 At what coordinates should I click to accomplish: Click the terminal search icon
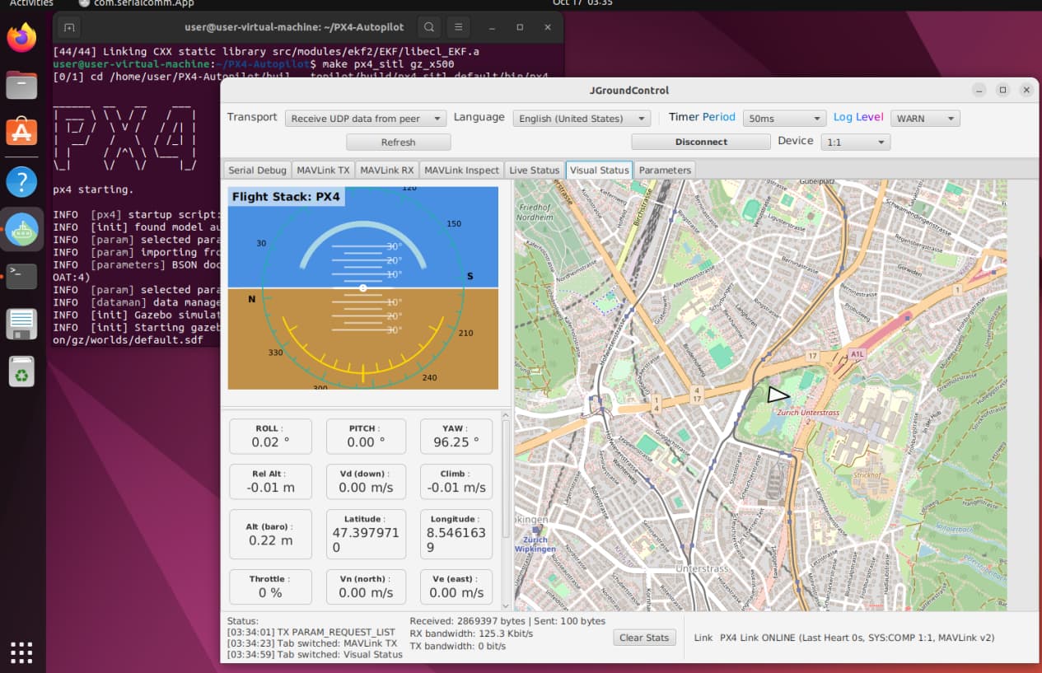coord(429,27)
